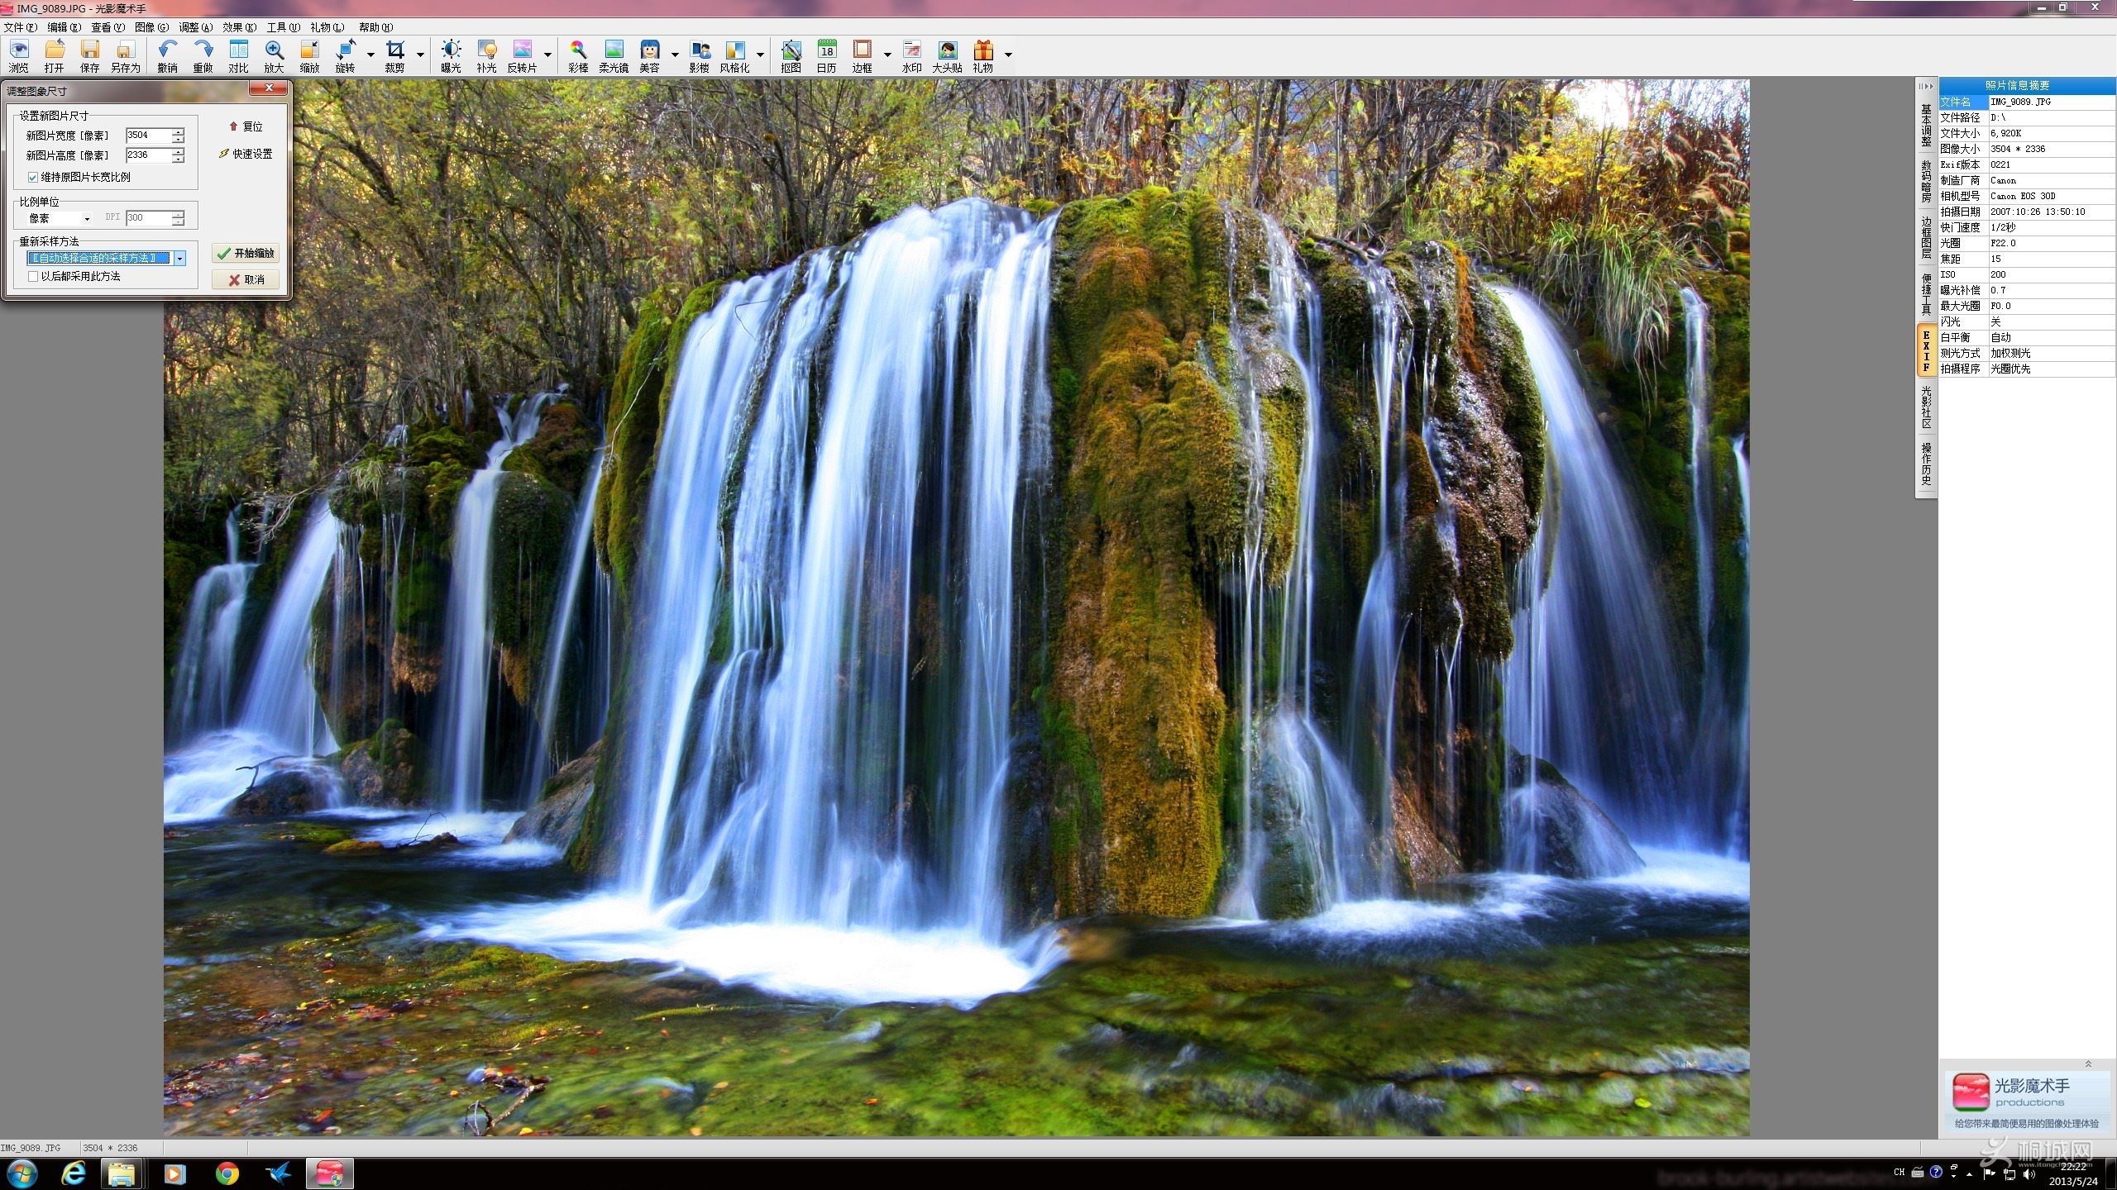The image size is (2117, 1190).
Task: Click the 取消 cancel button
Action: [246, 280]
